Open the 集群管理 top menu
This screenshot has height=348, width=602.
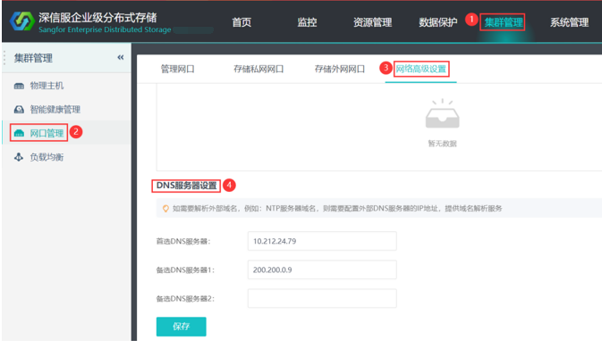coord(503,22)
